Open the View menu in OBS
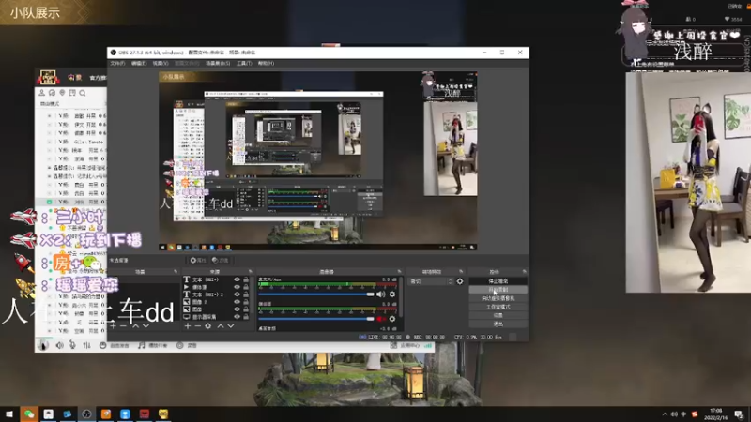 tap(161, 63)
